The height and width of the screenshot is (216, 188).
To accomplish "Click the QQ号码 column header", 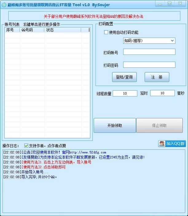I will (32, 30).
